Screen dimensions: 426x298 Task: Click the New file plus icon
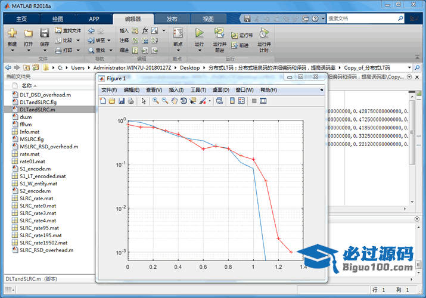pyautogui.click(x=13, y=33)
